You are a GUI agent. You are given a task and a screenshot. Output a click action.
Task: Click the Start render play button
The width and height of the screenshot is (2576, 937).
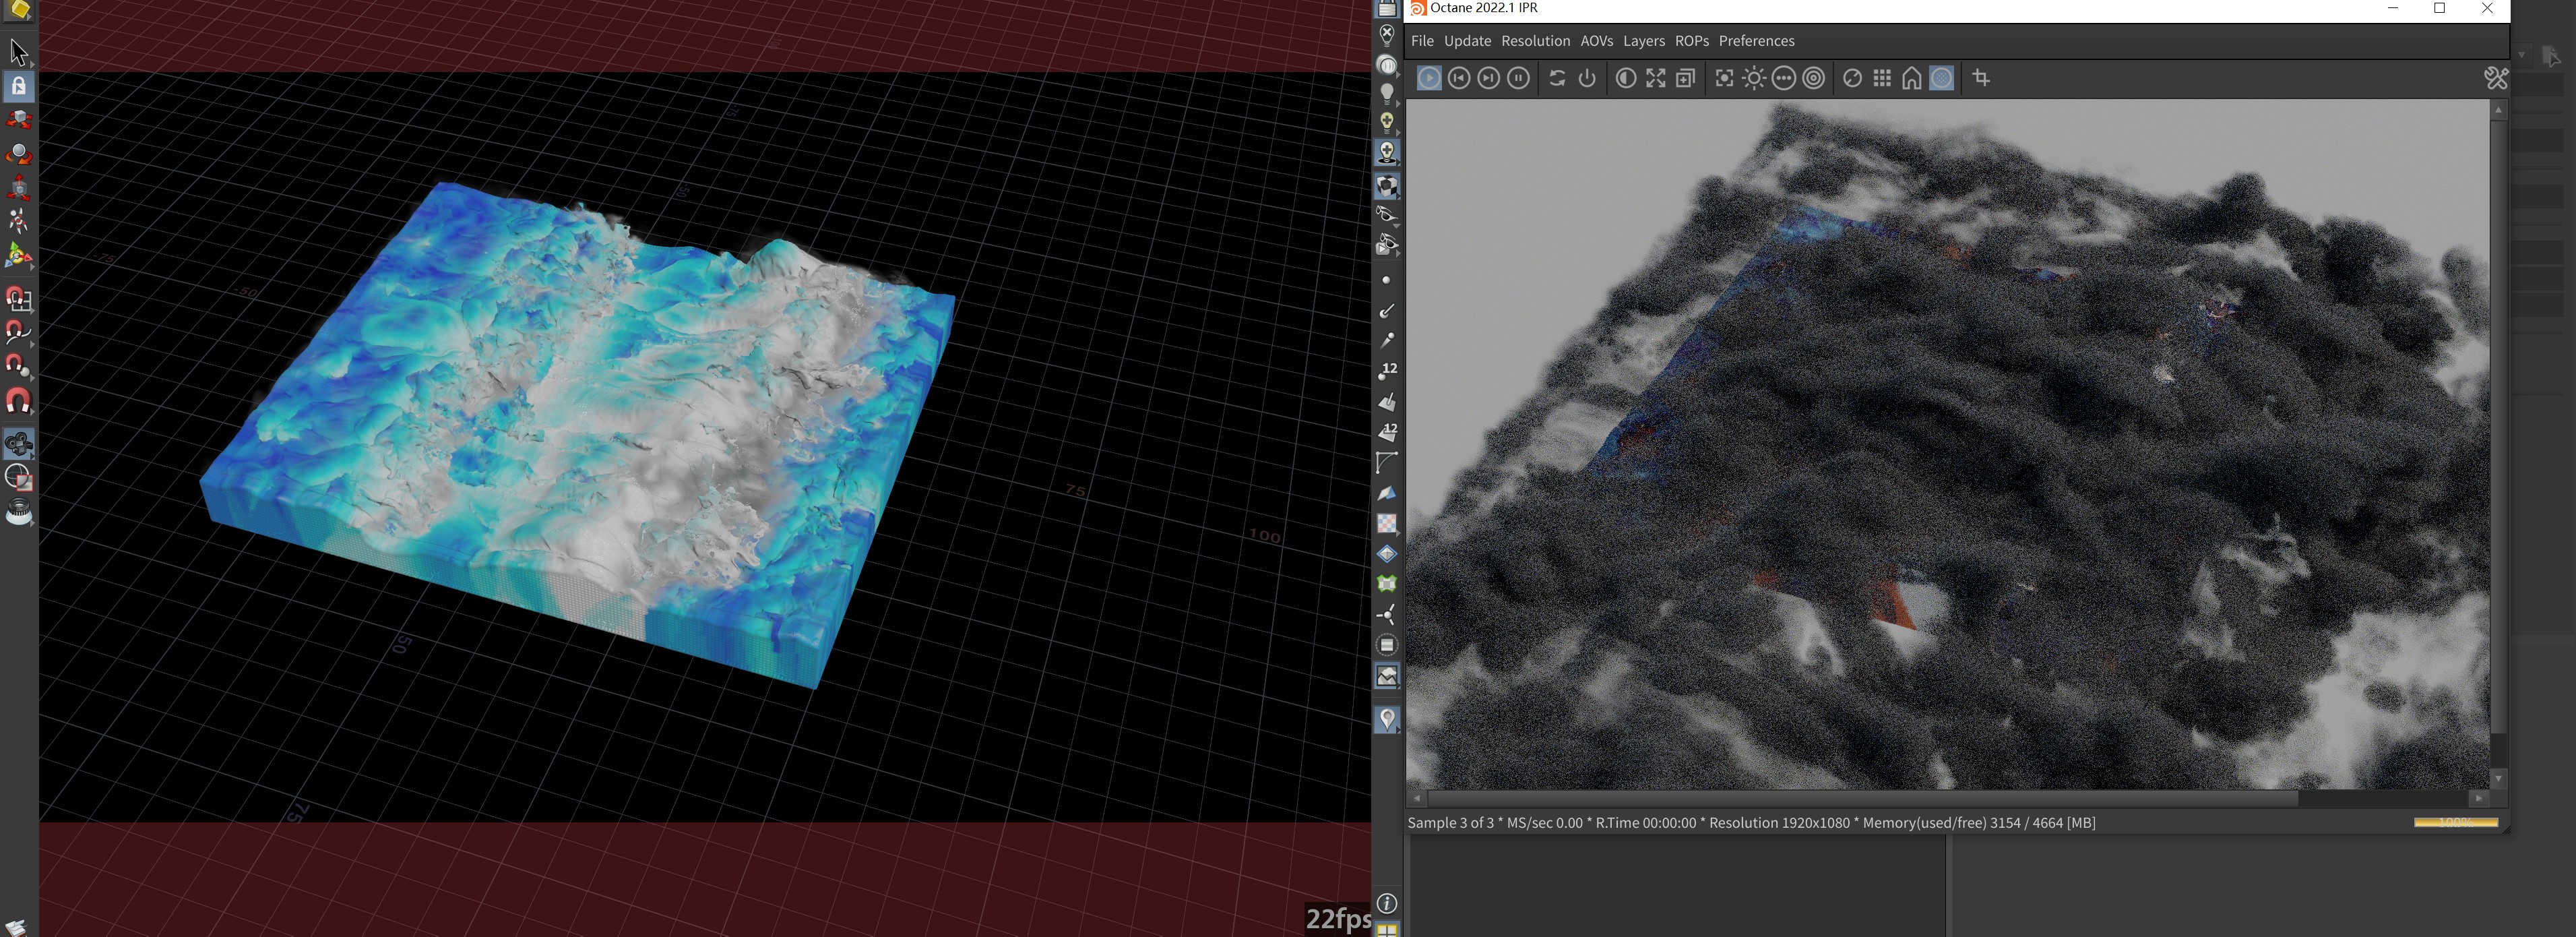pos(1429,78)
